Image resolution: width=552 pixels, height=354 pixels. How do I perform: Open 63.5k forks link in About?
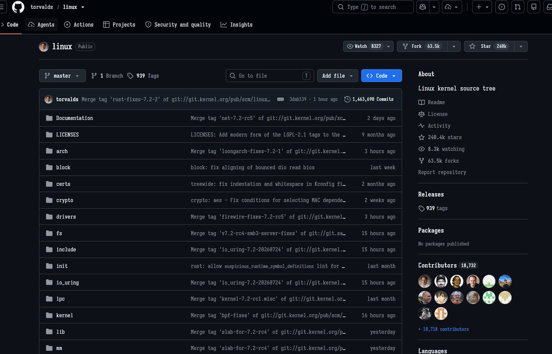click(438, 161)
